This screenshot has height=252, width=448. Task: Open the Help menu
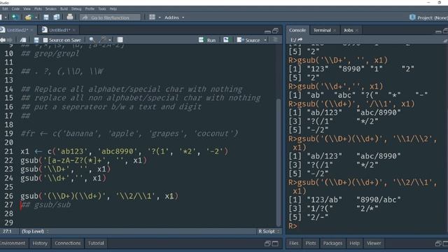(113, 9)
